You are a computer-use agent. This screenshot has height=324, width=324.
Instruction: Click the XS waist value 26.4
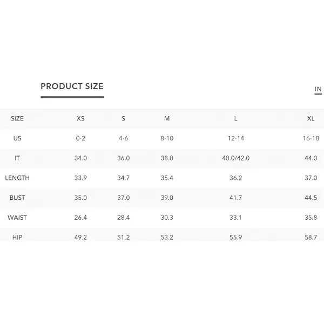coord(80,218)
